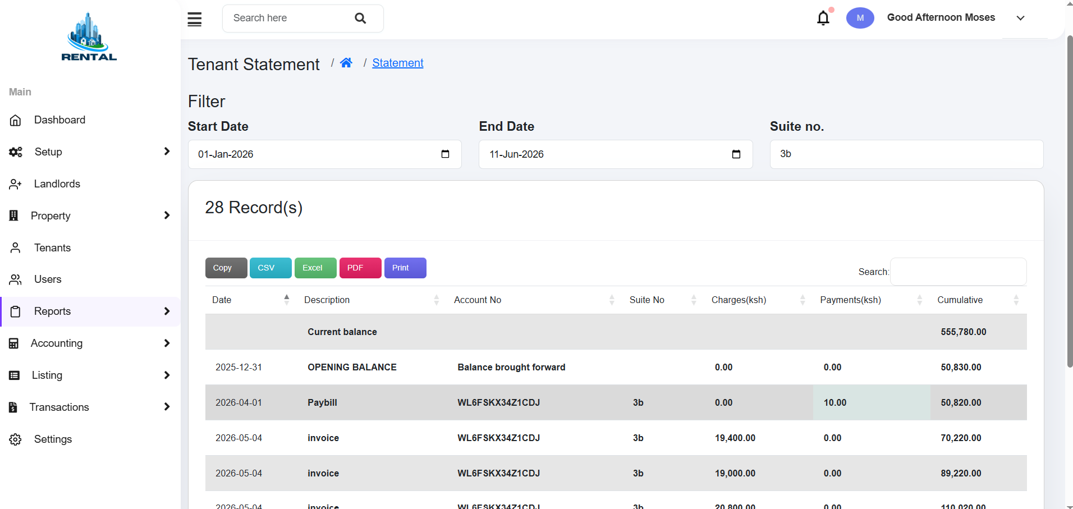Click the Property building icon
Image resolution: width=1073 pixels, height=509 pixels.
pos(14,215)
